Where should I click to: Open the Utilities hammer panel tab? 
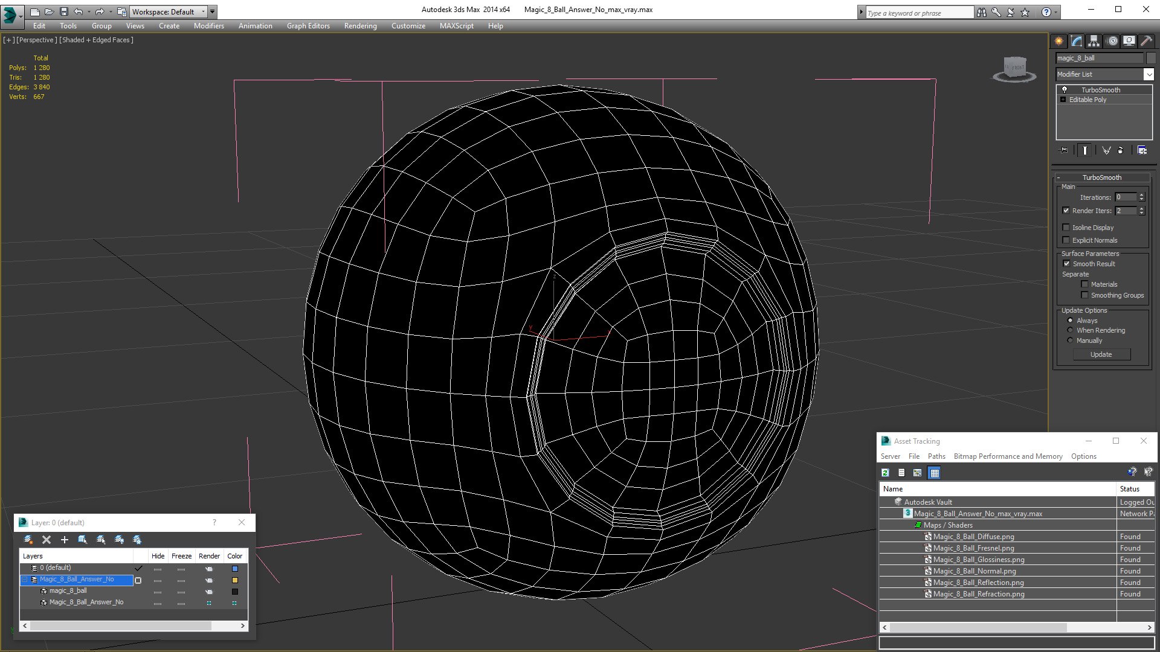pos(1146,41)
